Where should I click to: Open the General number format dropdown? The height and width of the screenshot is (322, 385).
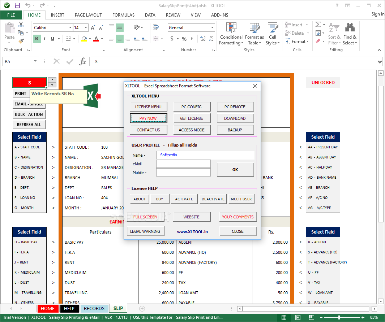coord(213,28)
